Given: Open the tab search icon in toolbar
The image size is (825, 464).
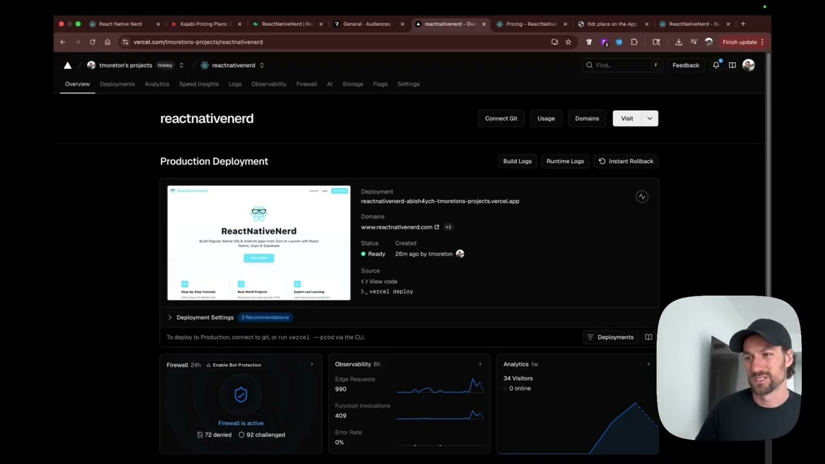Looking at the screenshot, I should (x=656, y=42).
